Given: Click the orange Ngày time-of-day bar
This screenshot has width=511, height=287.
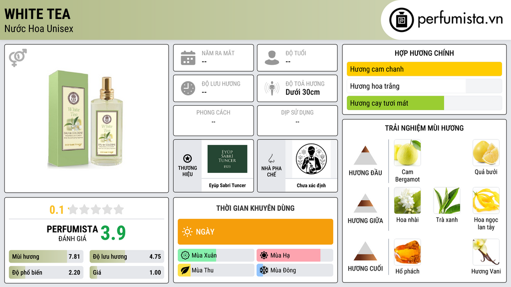Looking at the screenshot, I should 255,232.
